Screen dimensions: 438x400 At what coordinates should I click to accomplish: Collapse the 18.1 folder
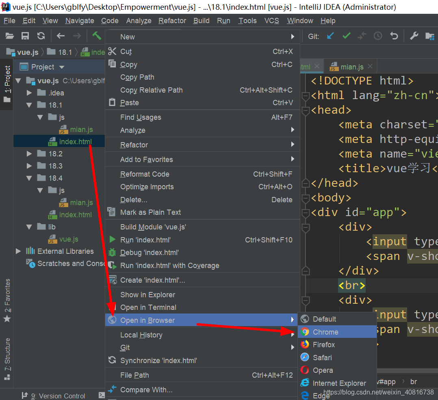coord(29,105)
